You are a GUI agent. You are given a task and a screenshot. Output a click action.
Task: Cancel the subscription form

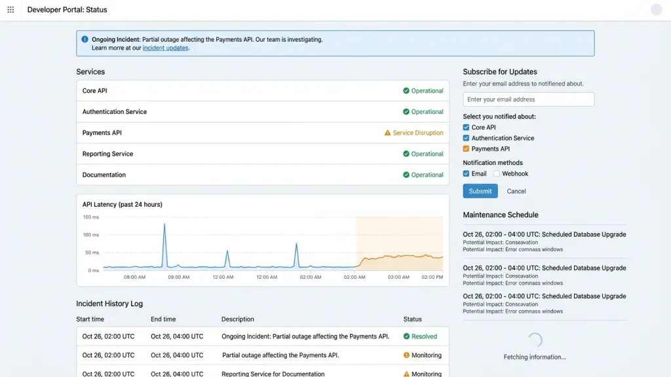516,191
